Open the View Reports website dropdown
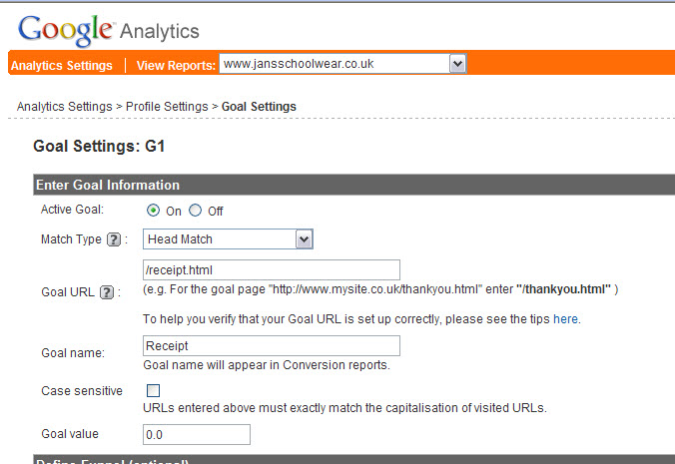 pos(457,64)
